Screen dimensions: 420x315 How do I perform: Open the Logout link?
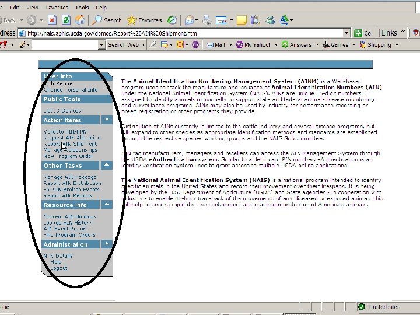59,268
